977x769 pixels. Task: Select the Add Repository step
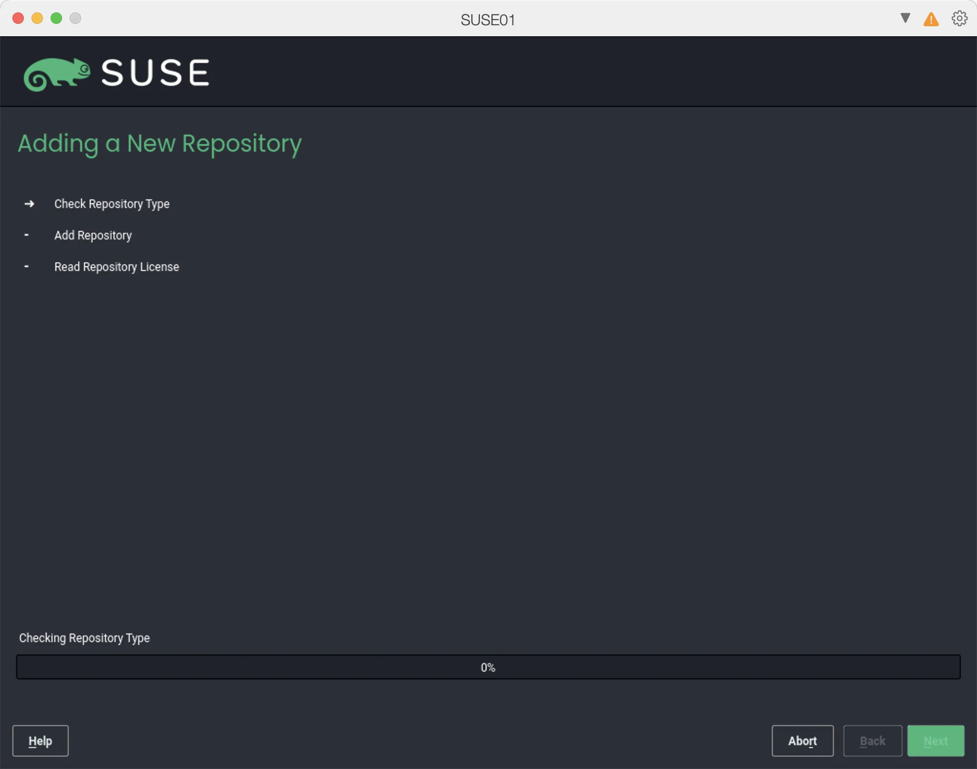93,235
